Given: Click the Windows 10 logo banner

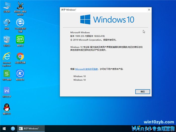Looking at the screenshot, I should point(107,19).
